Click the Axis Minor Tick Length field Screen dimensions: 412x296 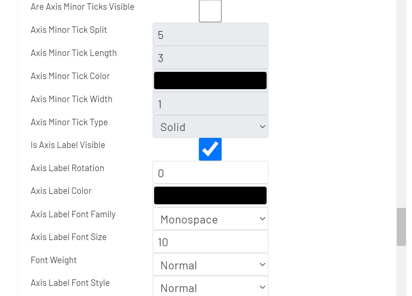(210, 57)
